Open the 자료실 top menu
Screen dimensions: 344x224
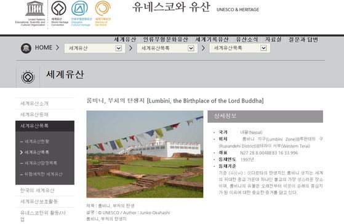click(x=273, y=39)
